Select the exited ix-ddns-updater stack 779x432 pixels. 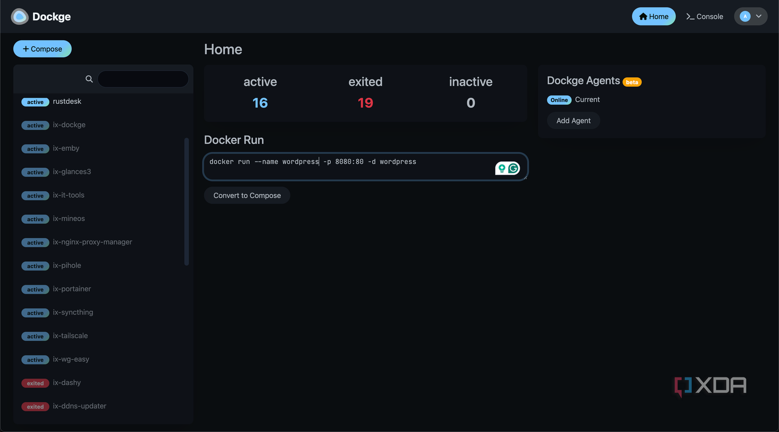[x=103, y=406]
